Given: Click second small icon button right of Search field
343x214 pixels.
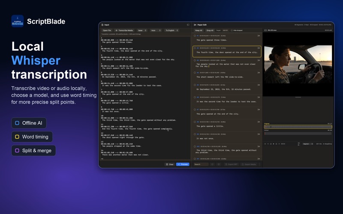Looking at the screenshot, I should 219,164.
